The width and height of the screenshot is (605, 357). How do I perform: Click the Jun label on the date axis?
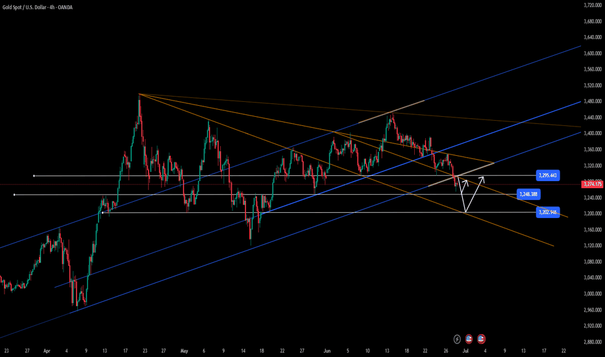click(327, 351)
